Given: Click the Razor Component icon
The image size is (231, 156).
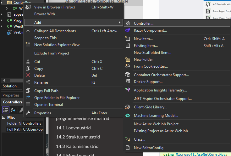Looking at the screenshot, I should click(128, 30).
